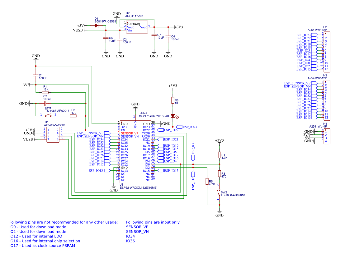364x258 pixels.
Task: Select the VUSB power label near D1
Action: click(x=78, y=30)
